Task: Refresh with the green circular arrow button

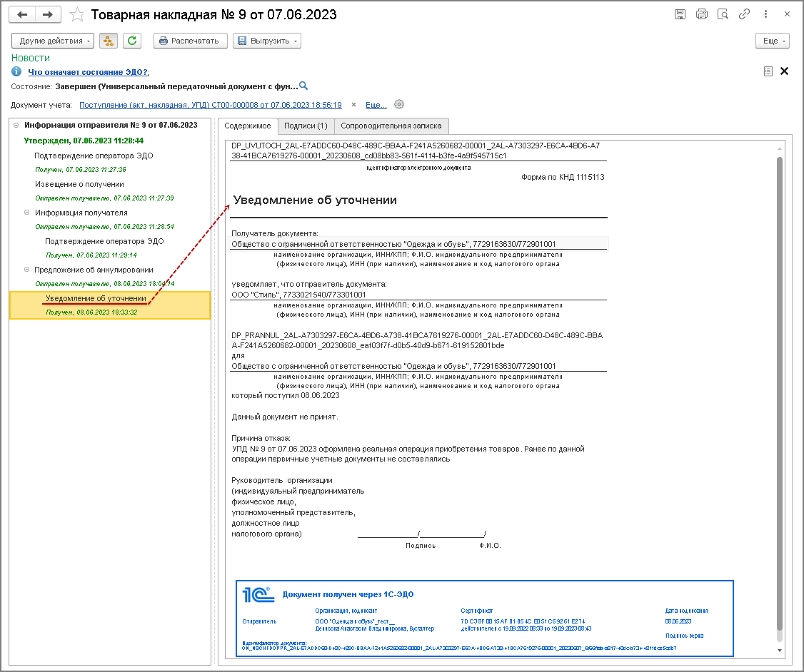Action: (132, 41)
